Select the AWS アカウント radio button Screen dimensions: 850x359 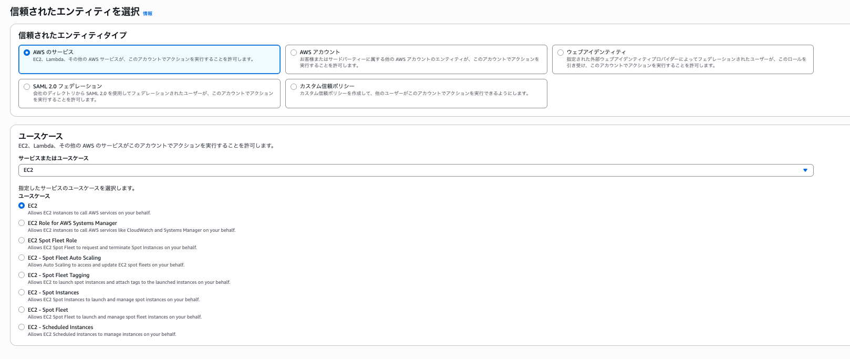tap(294, 53)
